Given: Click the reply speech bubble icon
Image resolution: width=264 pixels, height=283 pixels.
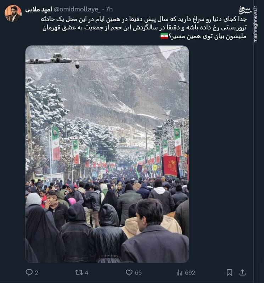Looking at the screenshot, I should click(29, 272).
